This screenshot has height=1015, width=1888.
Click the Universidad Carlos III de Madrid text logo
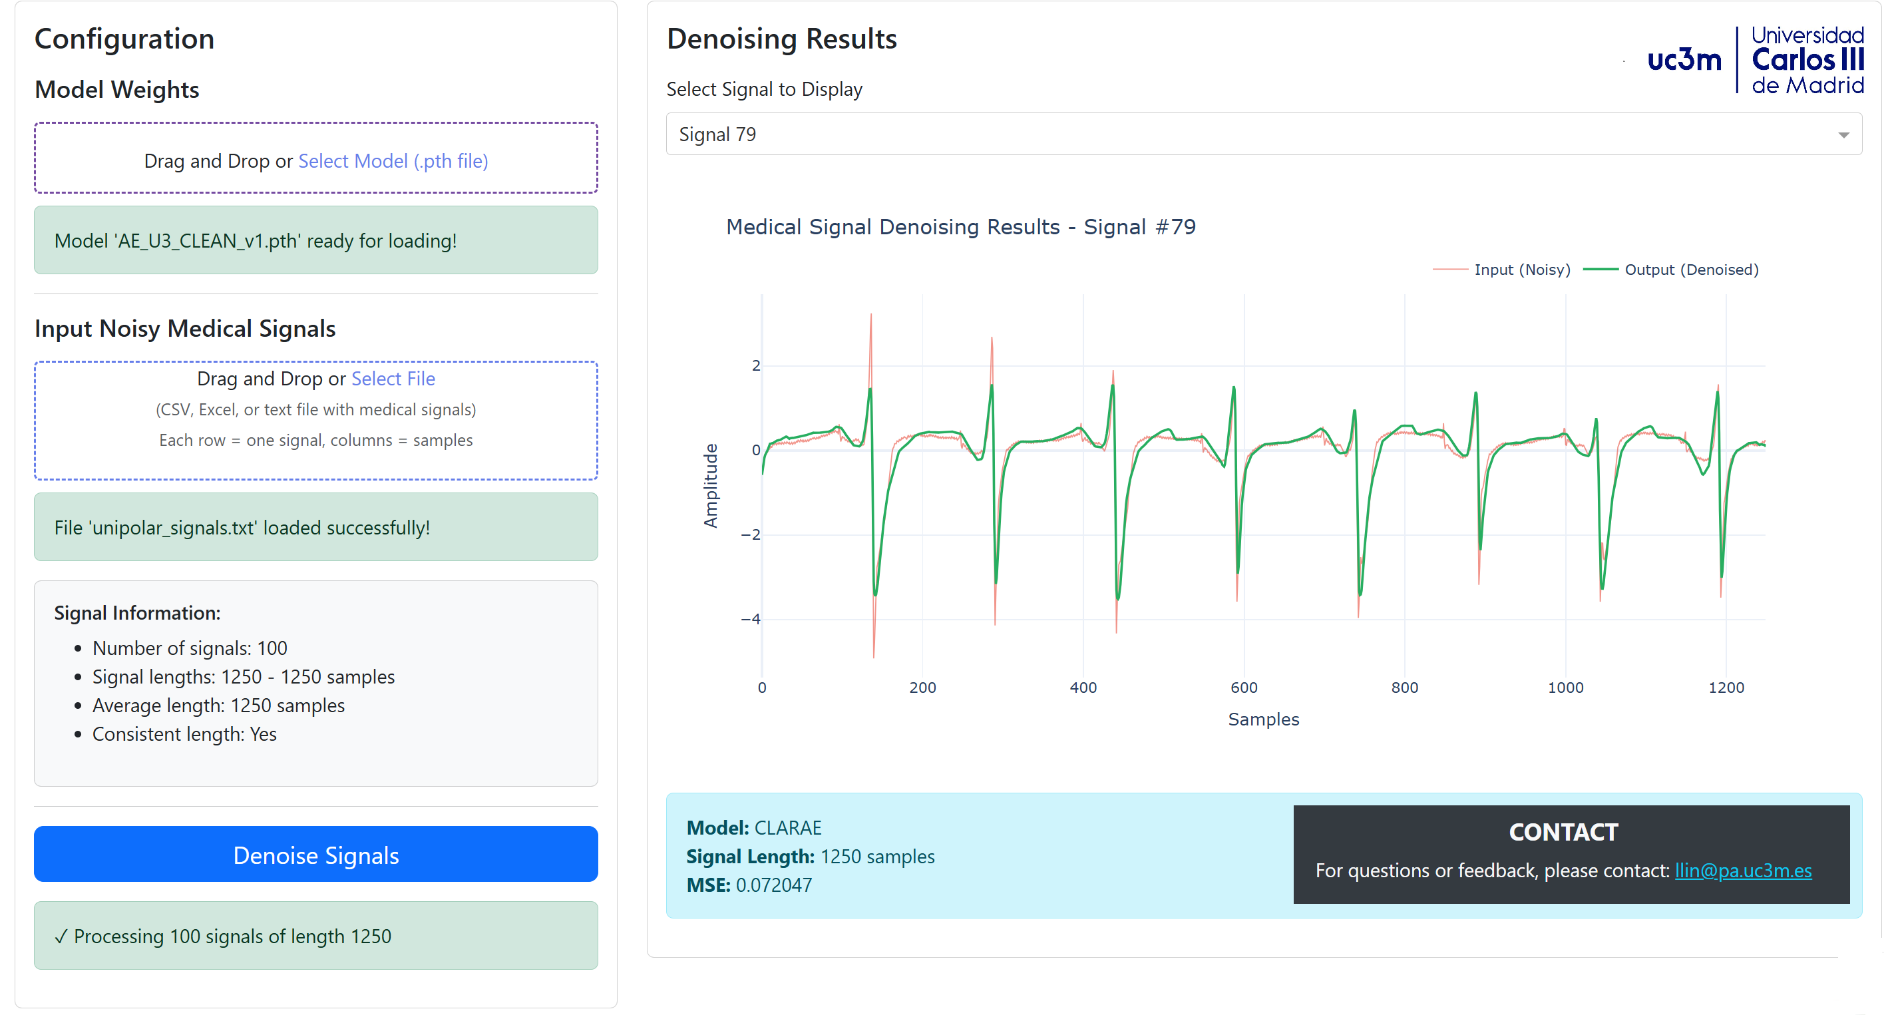click(x=1807, y=60)
